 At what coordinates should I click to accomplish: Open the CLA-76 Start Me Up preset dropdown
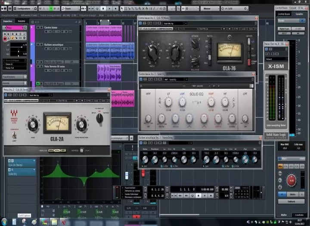(x=175, y=23)
